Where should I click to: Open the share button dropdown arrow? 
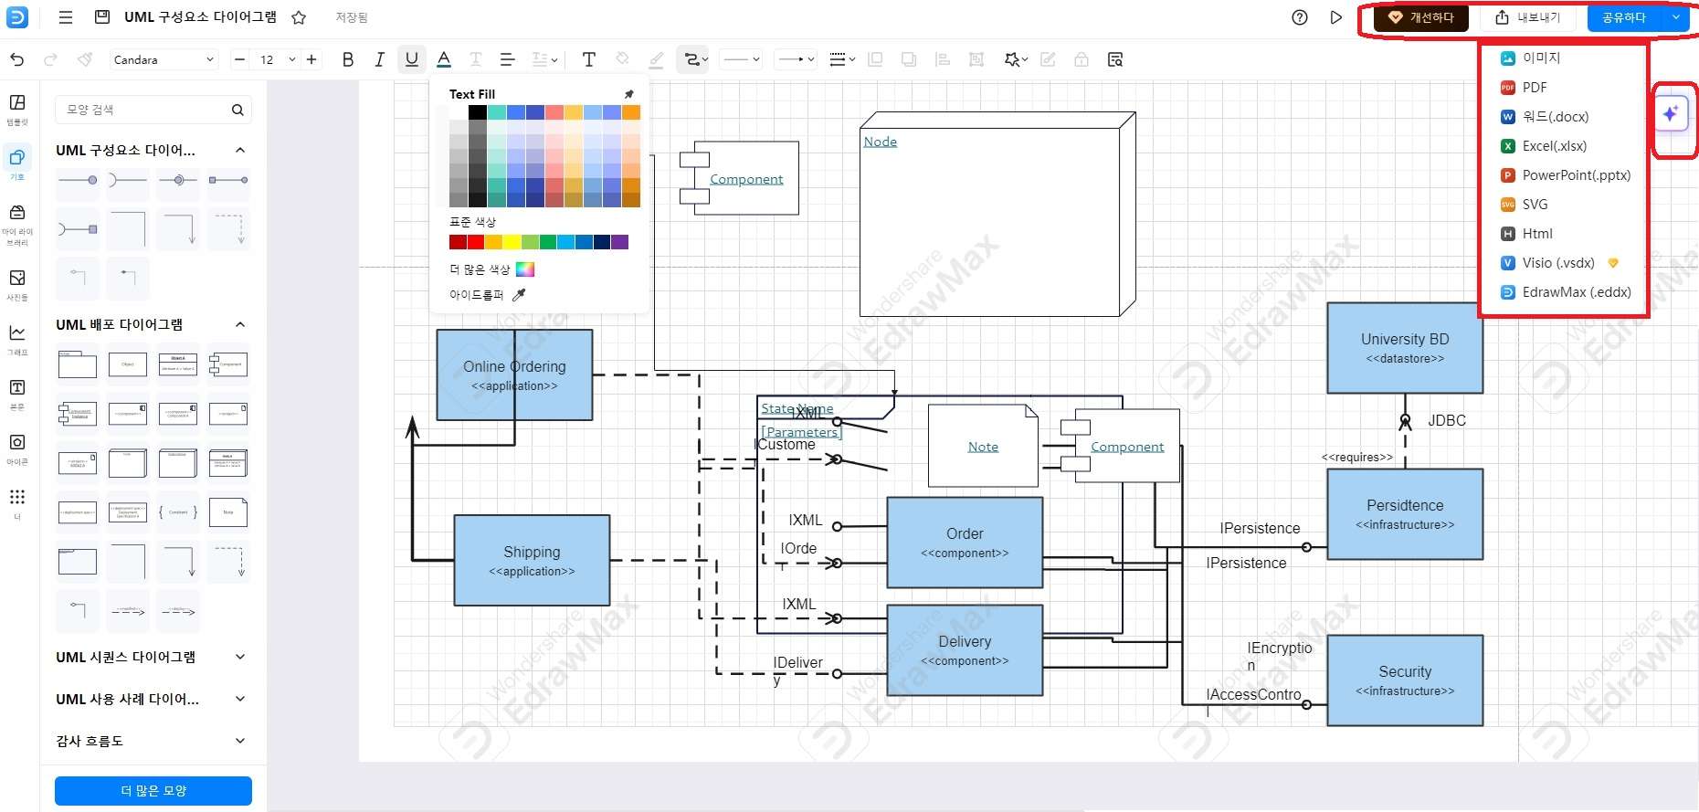point(1676,17)
